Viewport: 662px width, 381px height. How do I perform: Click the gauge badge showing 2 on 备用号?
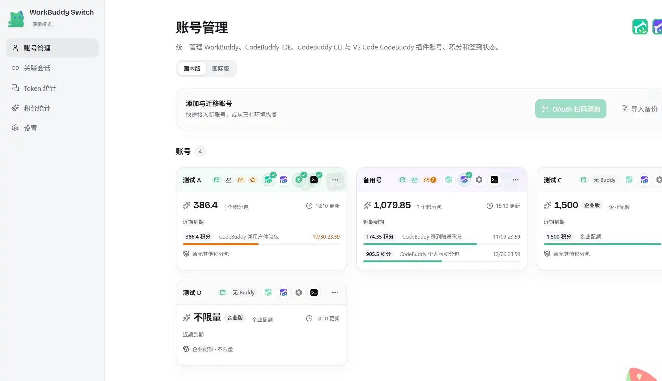click(x=430, y=180)
